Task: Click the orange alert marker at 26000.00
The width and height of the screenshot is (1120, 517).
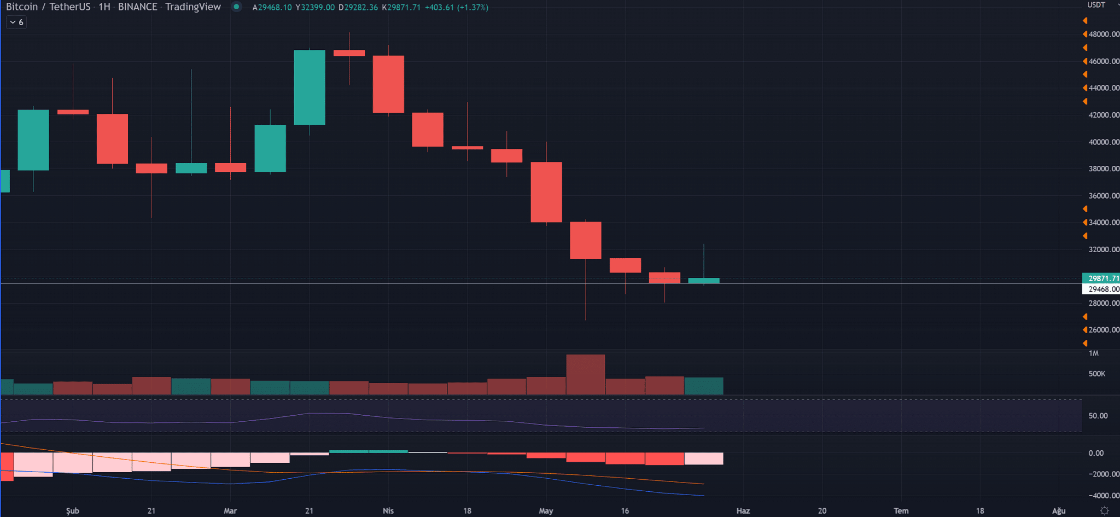Action: click(1085, 329)
